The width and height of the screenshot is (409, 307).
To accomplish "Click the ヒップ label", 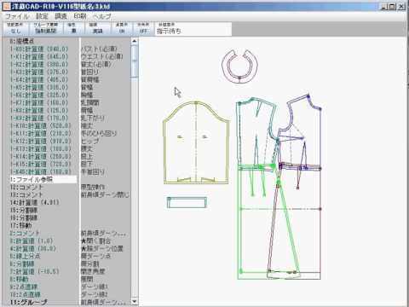I will 90,142.
